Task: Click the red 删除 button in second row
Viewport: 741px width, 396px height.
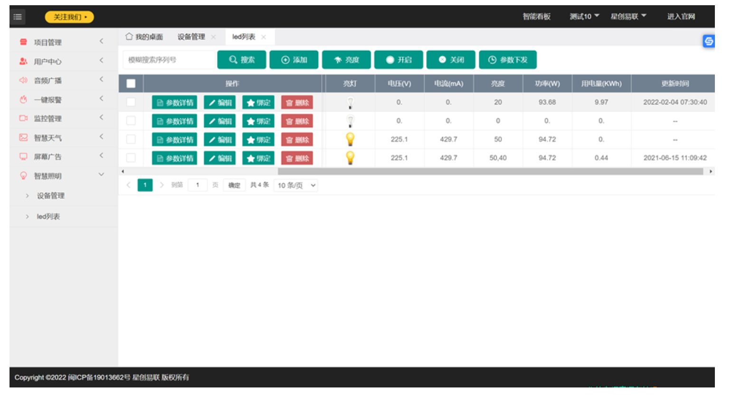Action: click(297, 121)
